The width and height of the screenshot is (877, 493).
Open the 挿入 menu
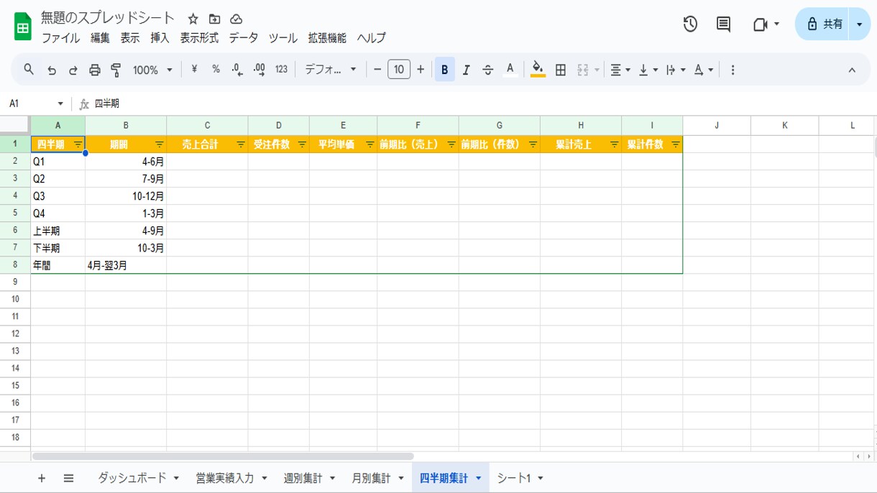pyautogui.click(x=160, y=38)
